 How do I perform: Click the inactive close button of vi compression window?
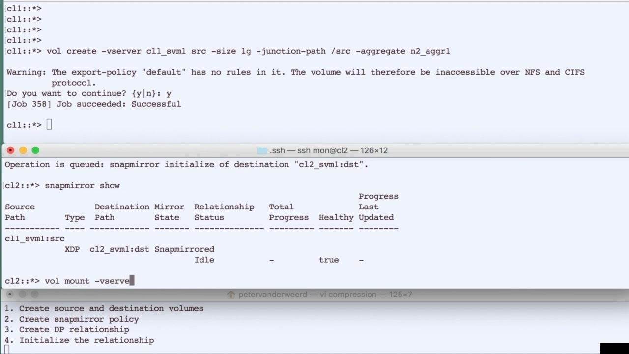point(10,294)
